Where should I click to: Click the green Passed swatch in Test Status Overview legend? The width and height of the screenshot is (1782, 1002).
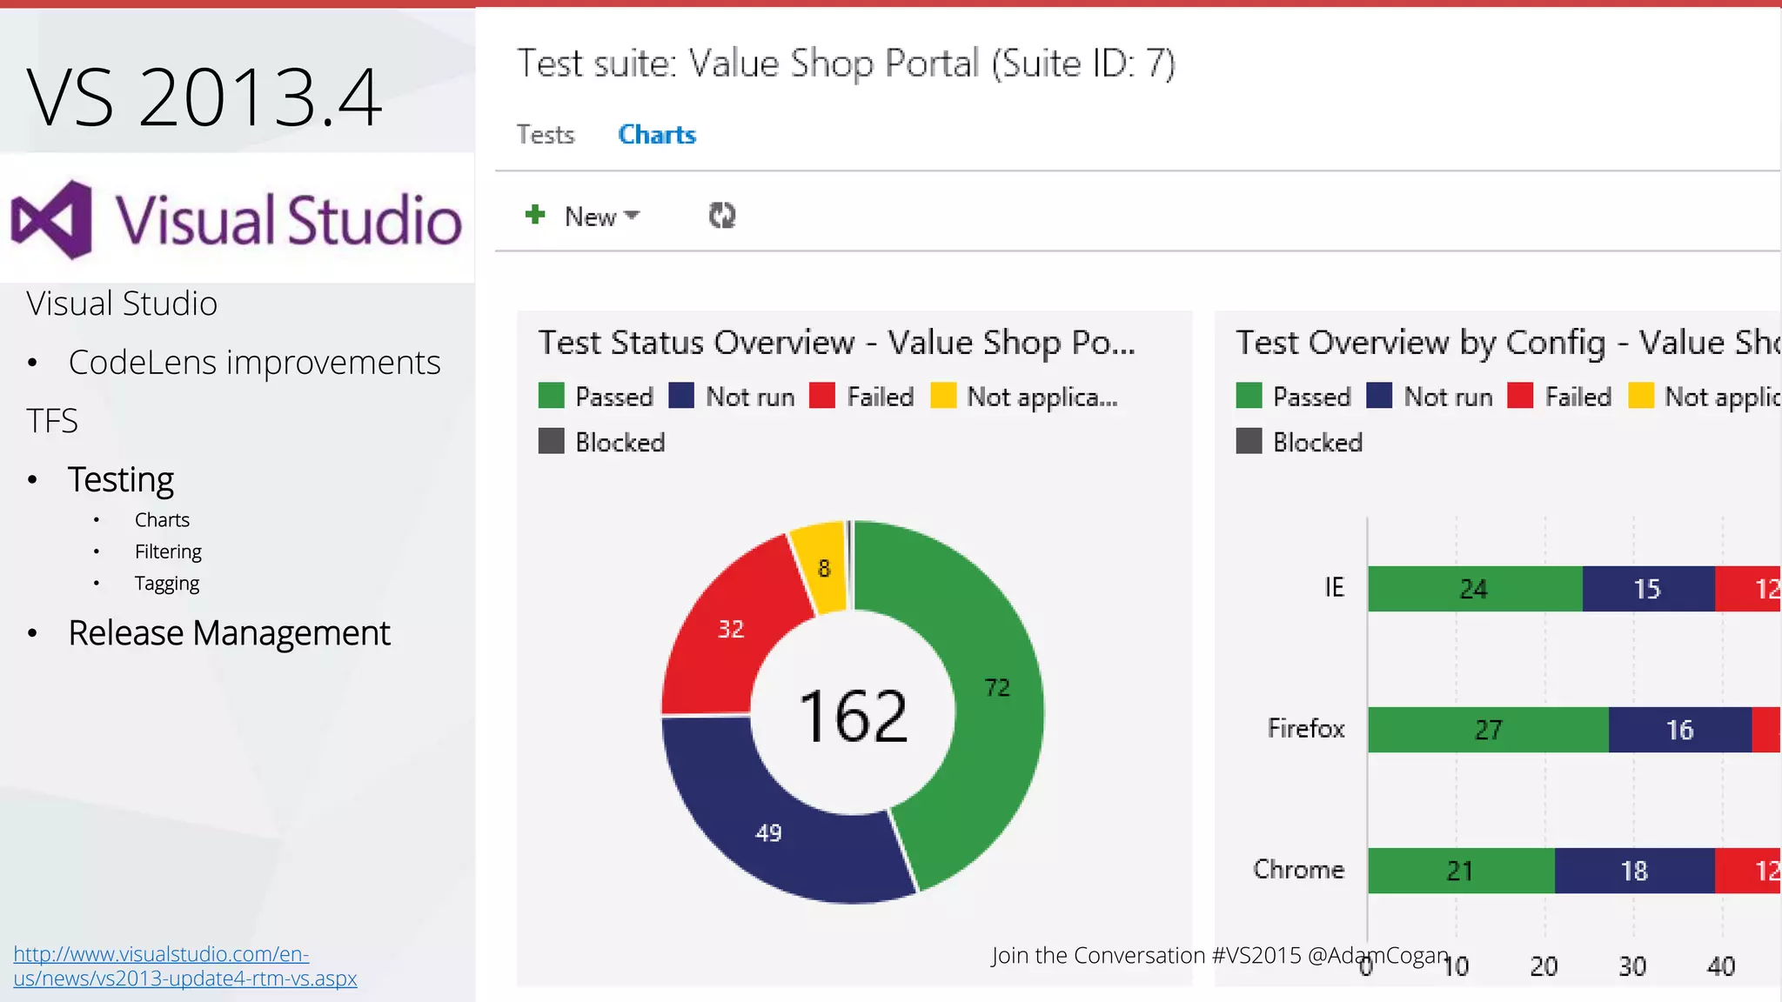[552, 396]
